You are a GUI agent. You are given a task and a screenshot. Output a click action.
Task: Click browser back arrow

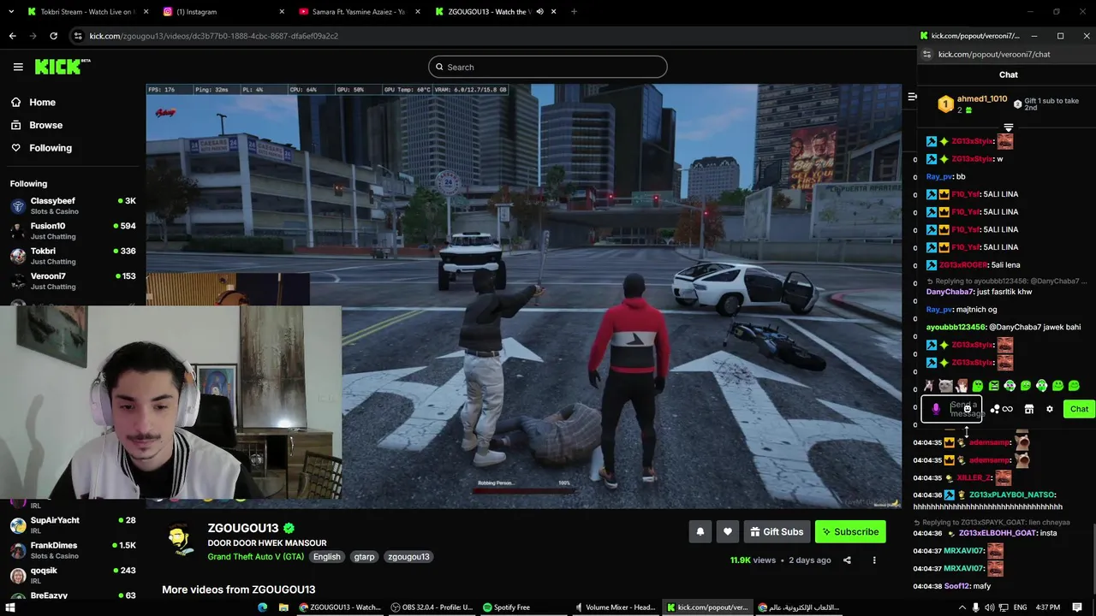[x=12, y=36]
